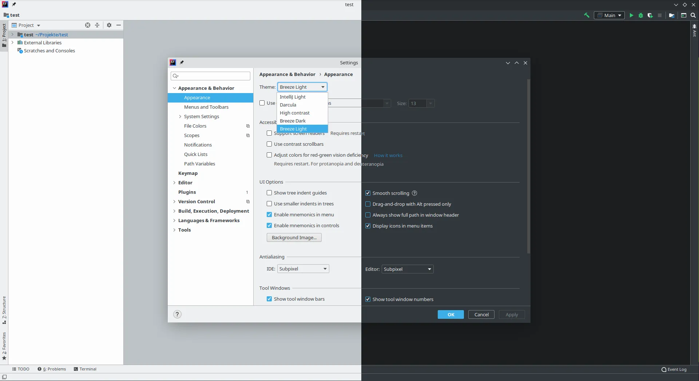Open the IDE antialiasing Subpixel dropdown

(x=303, y=269)
